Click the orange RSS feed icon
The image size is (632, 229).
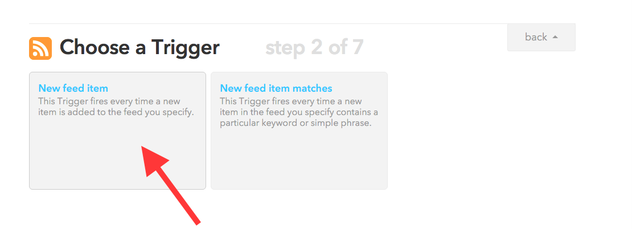coord(40,48)
